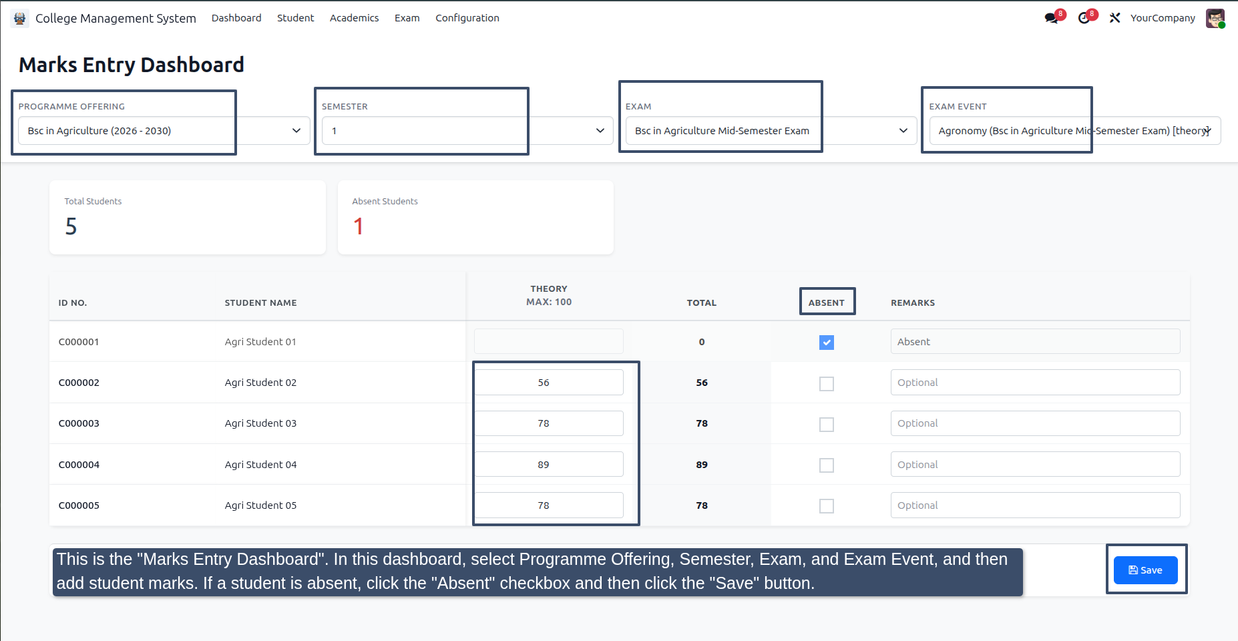The image size is (1238, 641).
Task: Click remarks field for Agri Student 05
Action: [1035, 505]
